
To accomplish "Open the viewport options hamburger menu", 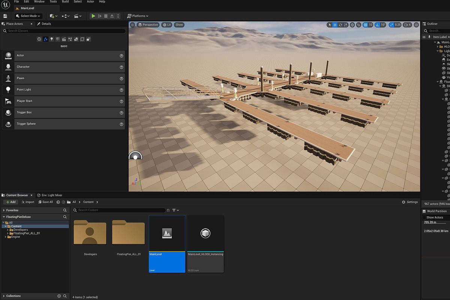I will point(132,25).
